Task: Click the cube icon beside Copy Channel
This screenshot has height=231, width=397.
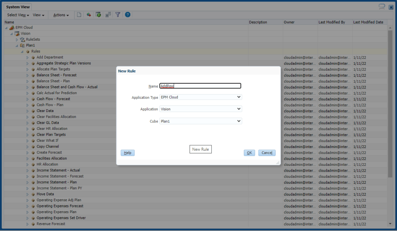Action: 33,147
